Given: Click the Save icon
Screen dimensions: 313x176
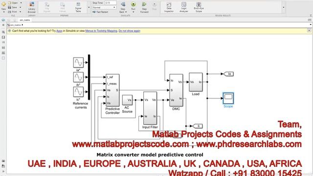Looking at the screenshot, I should pyautogui.click(x=10, y=7).
